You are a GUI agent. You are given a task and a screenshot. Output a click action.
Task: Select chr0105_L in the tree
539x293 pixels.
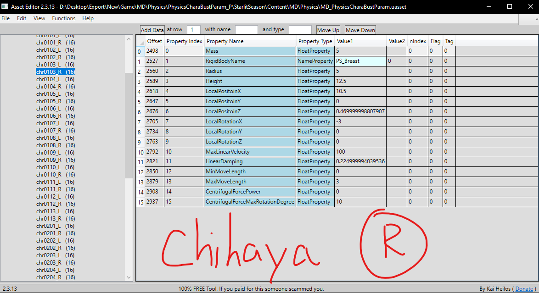pyautogui.click(x=56, y=94)
